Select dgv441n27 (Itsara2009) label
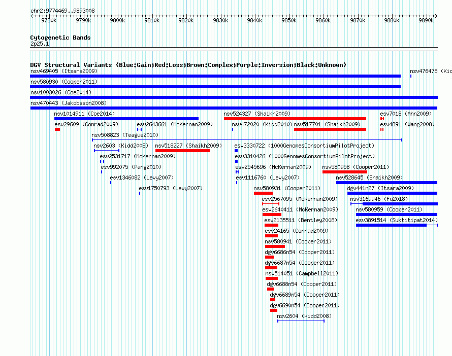452x356 pixels. 380,188
